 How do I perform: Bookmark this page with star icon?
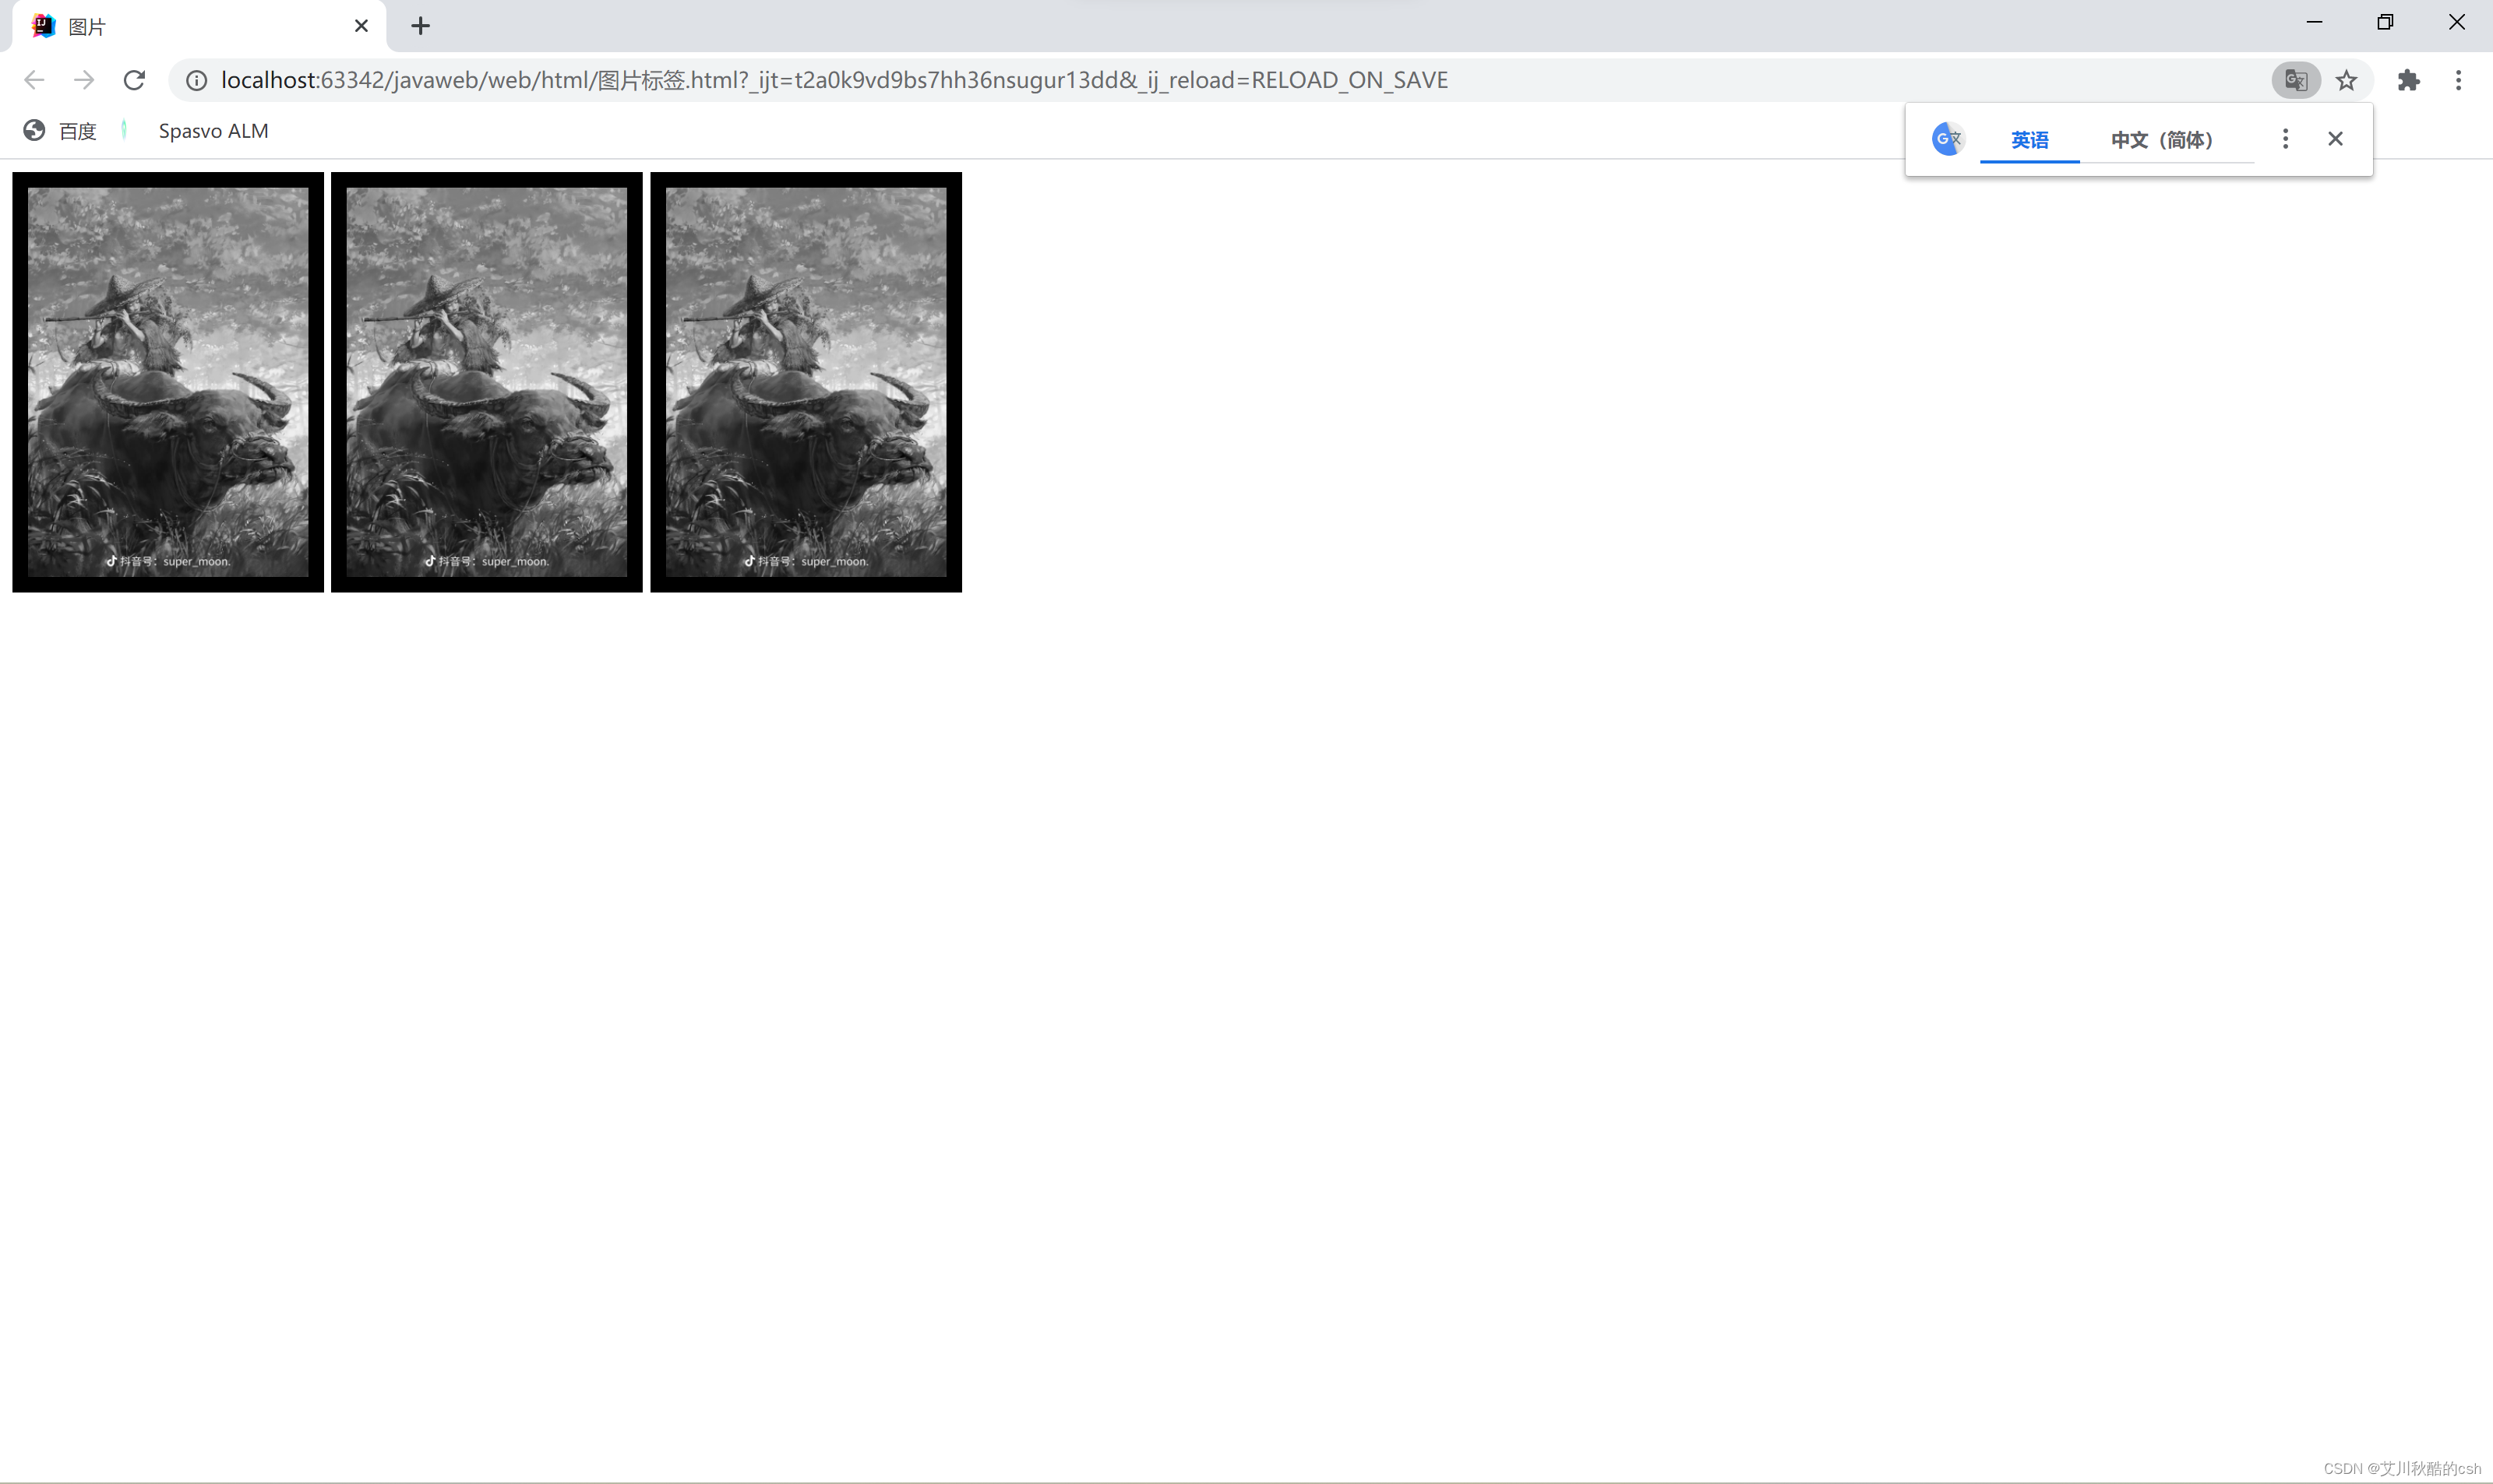click(x=2346, y=80)
